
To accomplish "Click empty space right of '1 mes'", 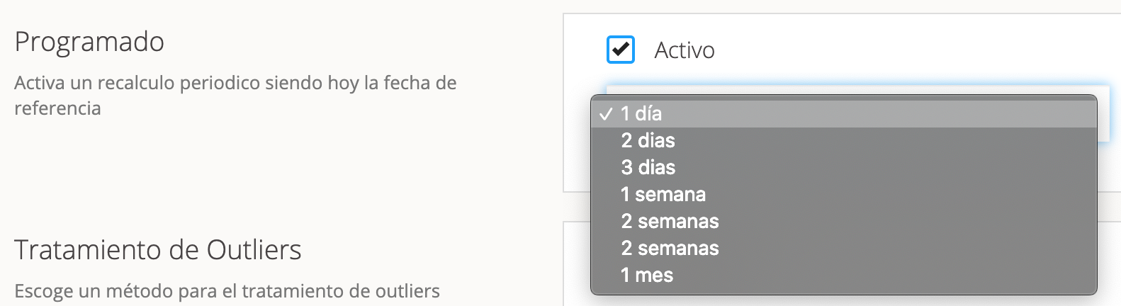I will 886,275.
